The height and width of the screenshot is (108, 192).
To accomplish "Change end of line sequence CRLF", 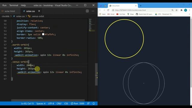I will click(x=59, y=103).
